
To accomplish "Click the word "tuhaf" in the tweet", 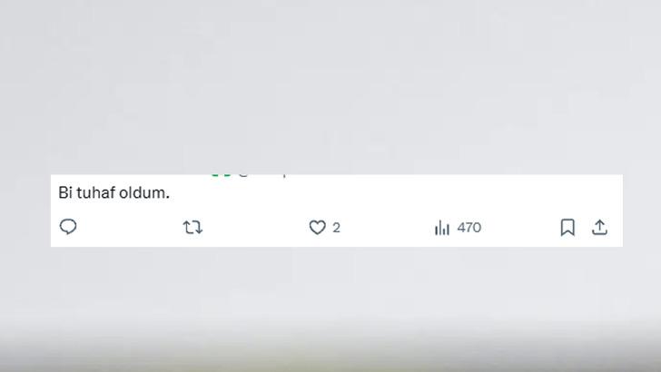I will [95, 192].
